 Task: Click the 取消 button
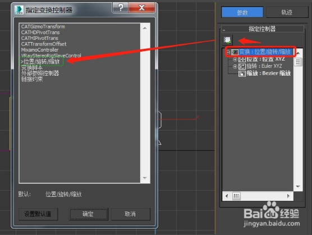click(x=130, y=214)
